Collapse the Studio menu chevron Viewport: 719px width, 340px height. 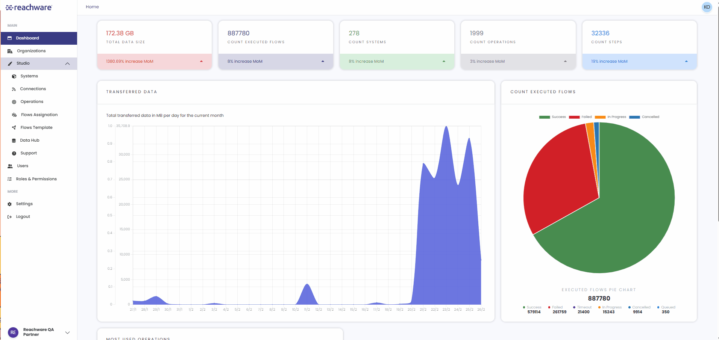[x=68, y=63]
